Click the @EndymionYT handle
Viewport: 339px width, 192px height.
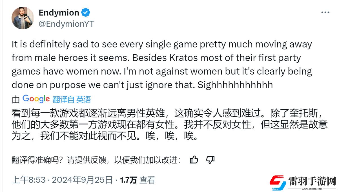66,24
